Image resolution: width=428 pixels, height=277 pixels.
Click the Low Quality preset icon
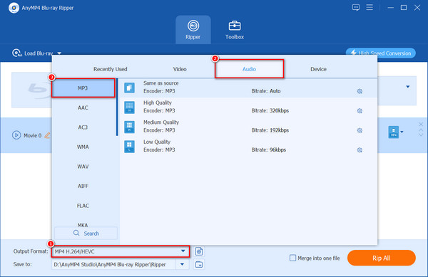[129, 147]
